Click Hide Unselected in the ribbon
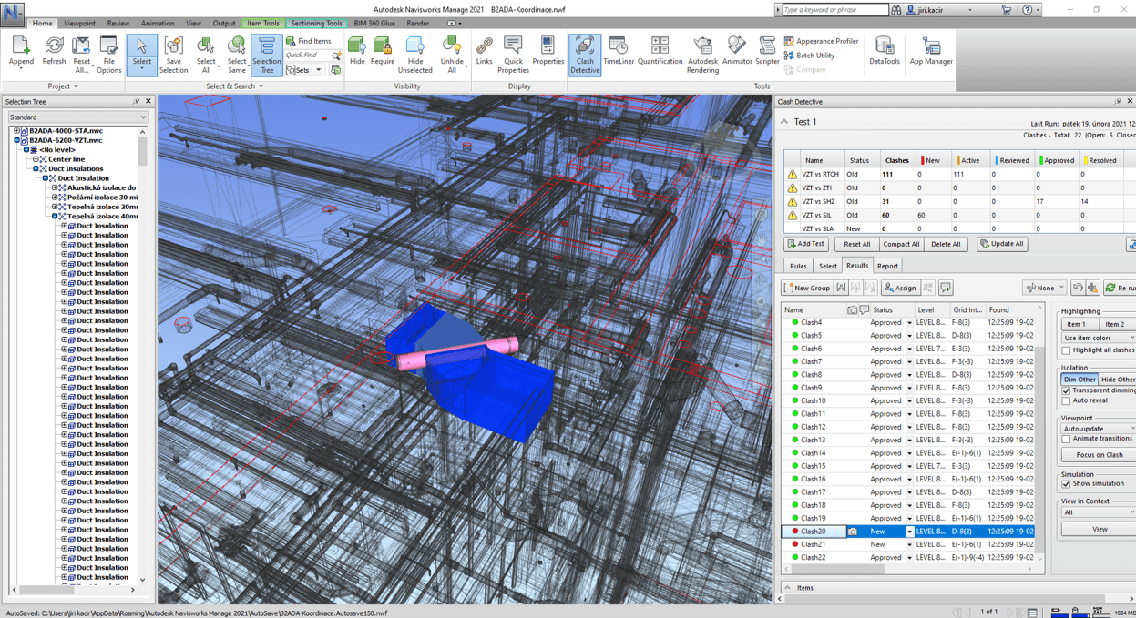The height and width of the screenshot is (618, 1136). [x=414, y=55]
